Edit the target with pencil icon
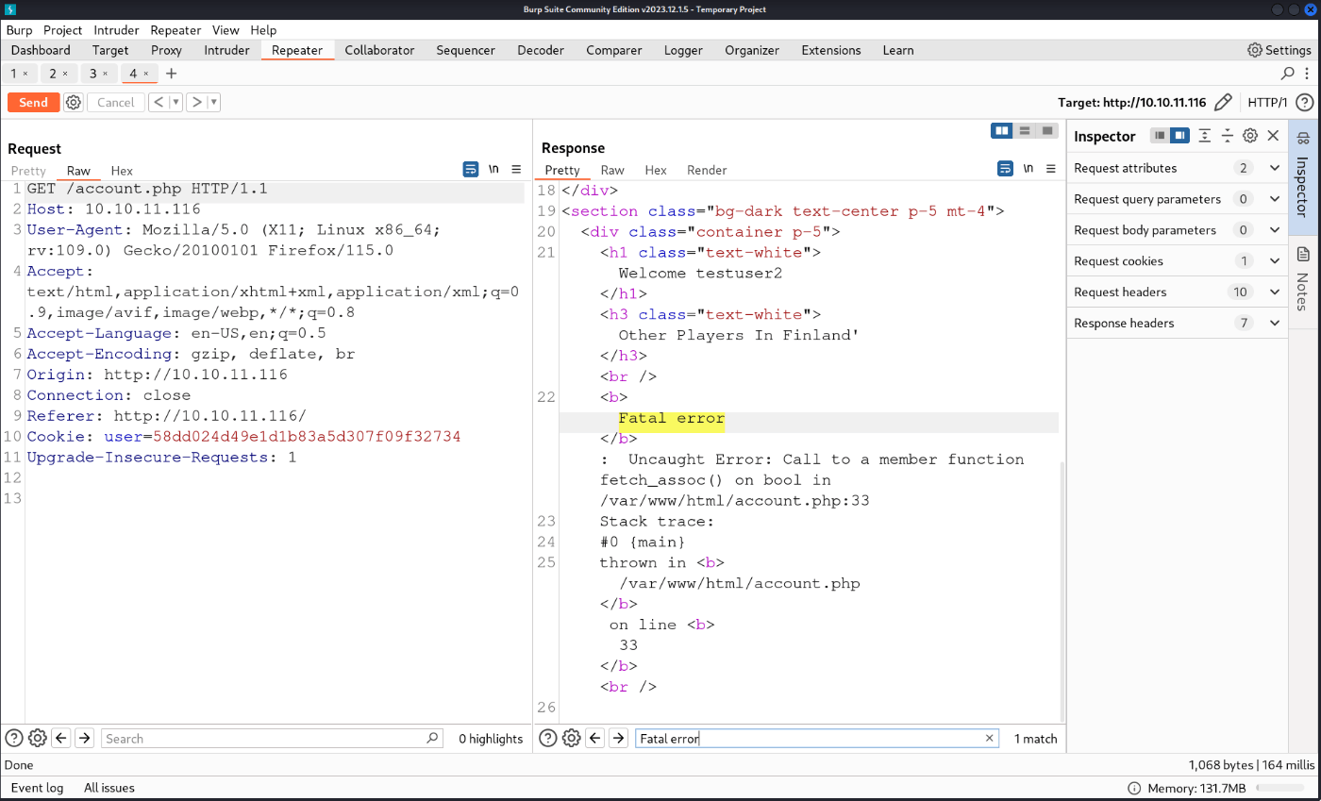 click(1223, 102)
